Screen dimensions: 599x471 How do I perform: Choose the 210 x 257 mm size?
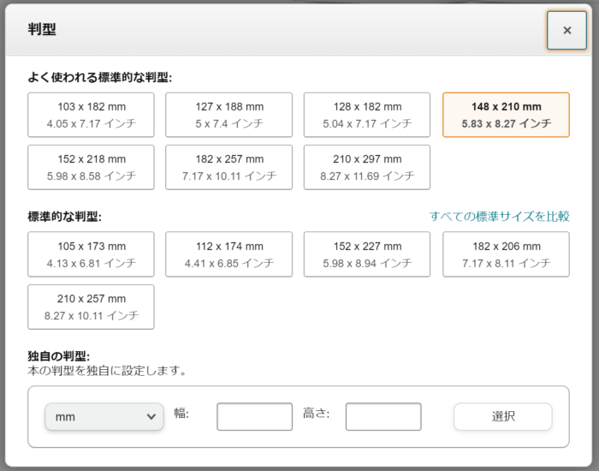click(x=91, y=307)
